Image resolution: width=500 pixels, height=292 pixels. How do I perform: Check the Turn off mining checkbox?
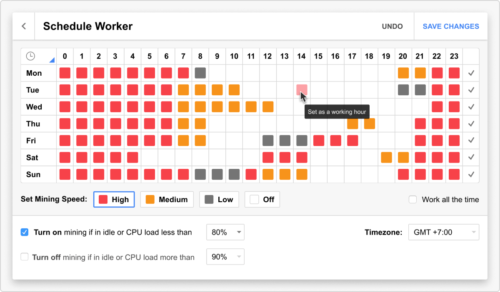tap(25, 257)
